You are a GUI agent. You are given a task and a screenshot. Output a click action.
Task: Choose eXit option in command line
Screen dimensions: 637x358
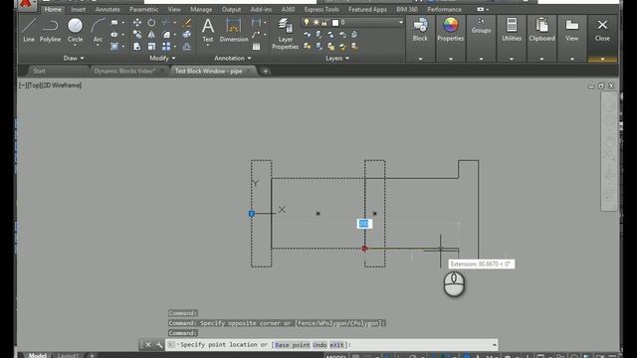pos(336,345)
